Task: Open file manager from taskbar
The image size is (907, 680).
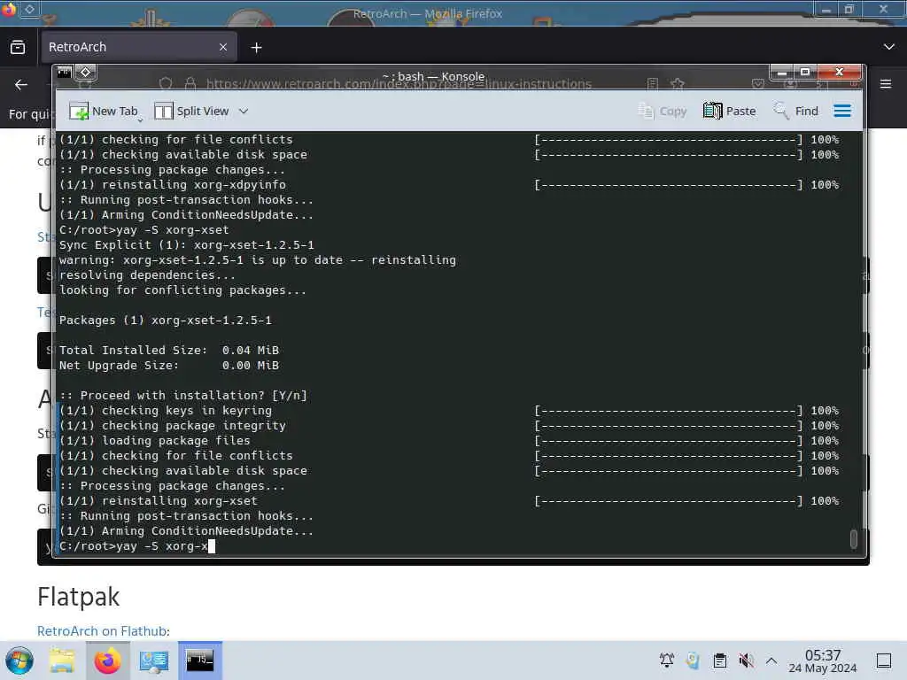Action: coord(62,661)
